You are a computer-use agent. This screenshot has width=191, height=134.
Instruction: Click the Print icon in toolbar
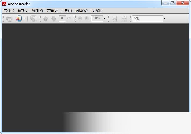(x=9, y=19)
